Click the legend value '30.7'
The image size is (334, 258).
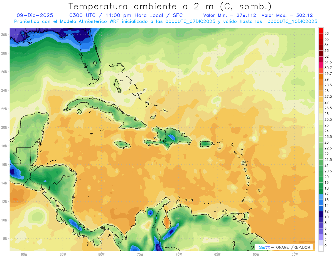coord(328,68)
